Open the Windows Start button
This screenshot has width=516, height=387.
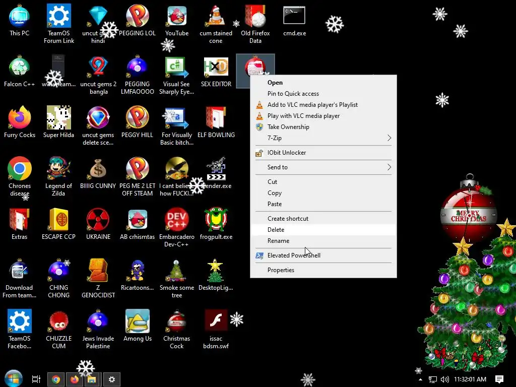pyautogui.click(x=14, y=379)
